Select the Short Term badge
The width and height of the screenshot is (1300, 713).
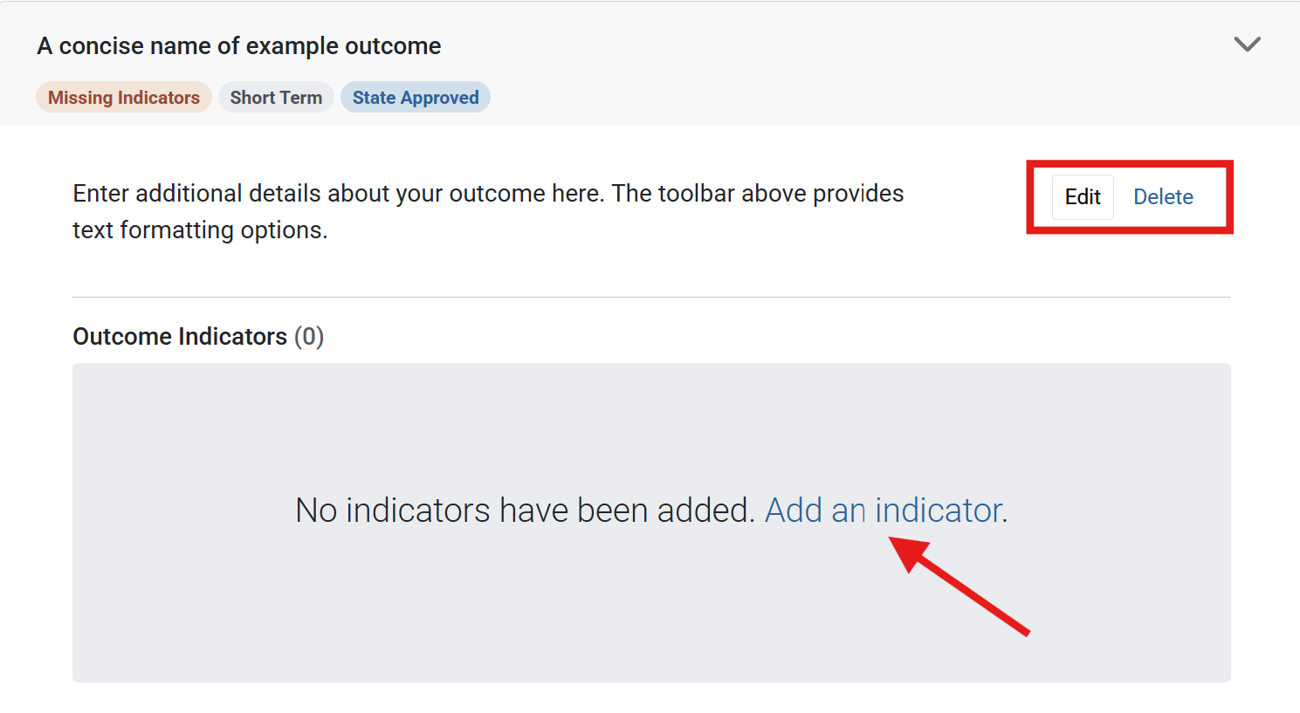click(x=276, y=98)
